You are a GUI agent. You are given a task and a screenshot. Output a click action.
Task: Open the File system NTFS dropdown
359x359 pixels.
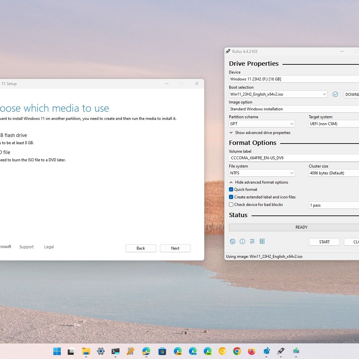262,173
